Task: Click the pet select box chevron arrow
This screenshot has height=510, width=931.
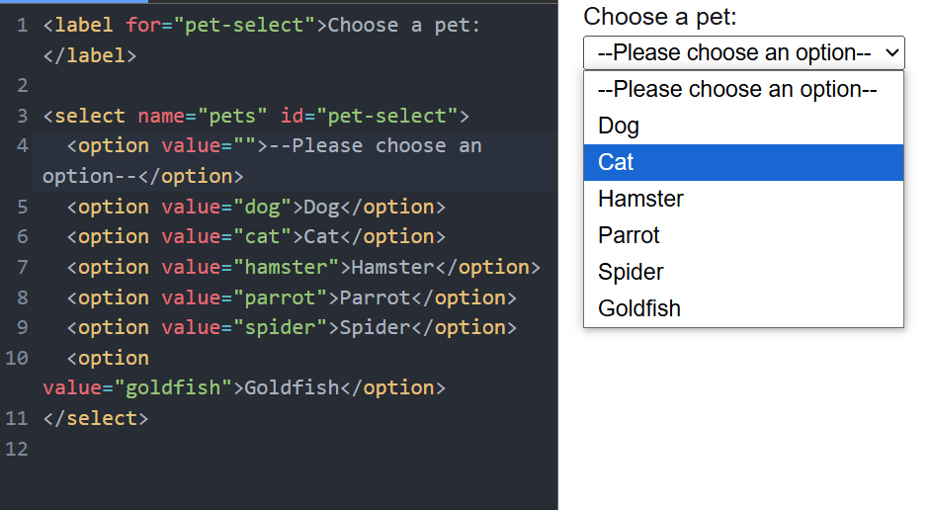Action: click(x=891, y=52)
